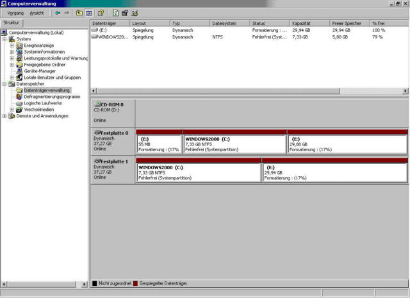Sort by the Typ column header

[x=190, y=23]
